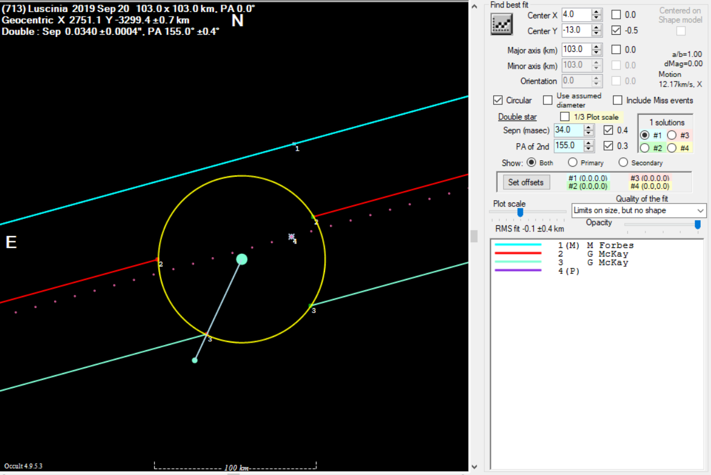Show only the Secondary star
Viewport: 711px width, 475px height.
point(623,163)
